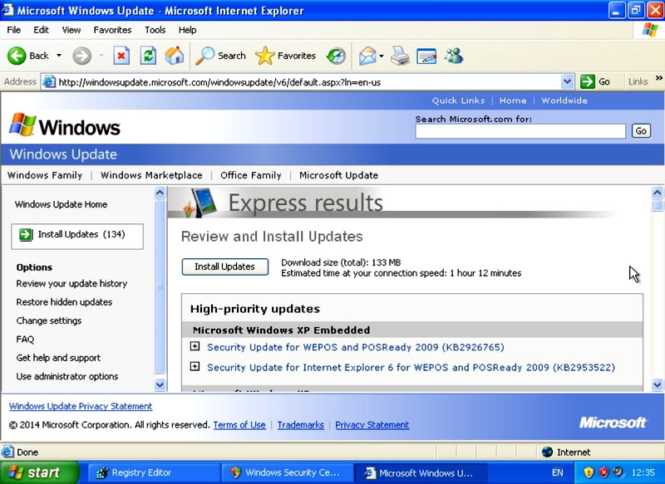Click the Search Microsoft.com input field

point(520,131)
